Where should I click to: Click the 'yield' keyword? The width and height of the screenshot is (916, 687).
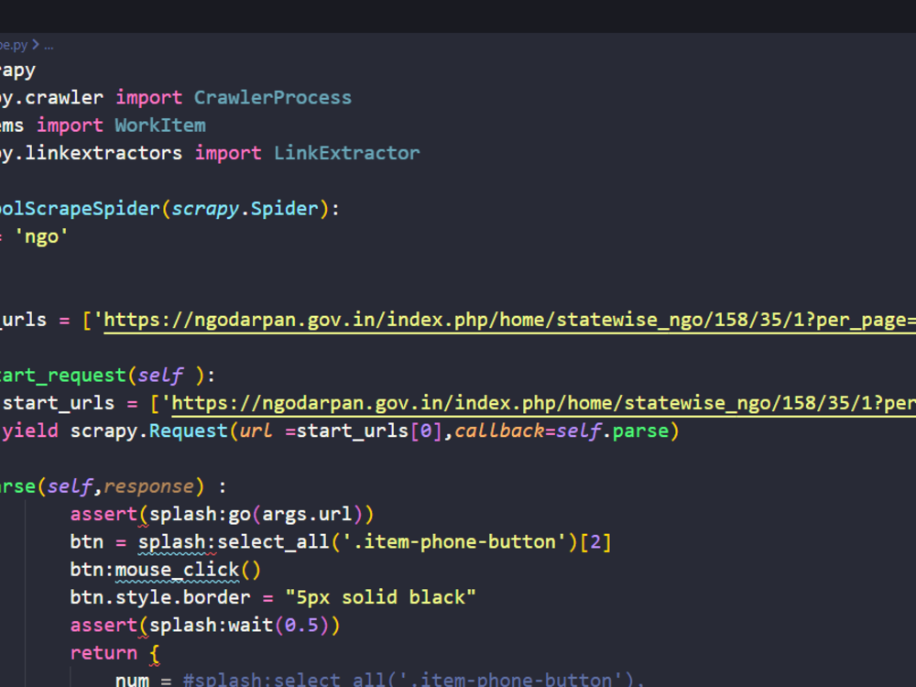30,431
